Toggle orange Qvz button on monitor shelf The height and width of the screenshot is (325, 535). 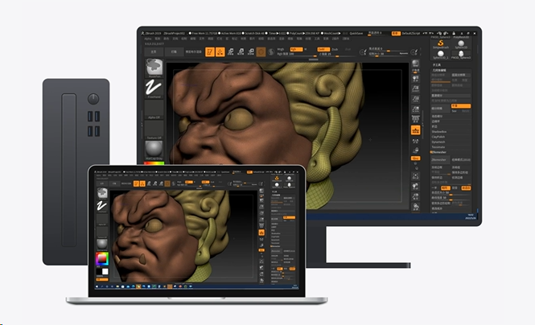click(x=415, y=158)
